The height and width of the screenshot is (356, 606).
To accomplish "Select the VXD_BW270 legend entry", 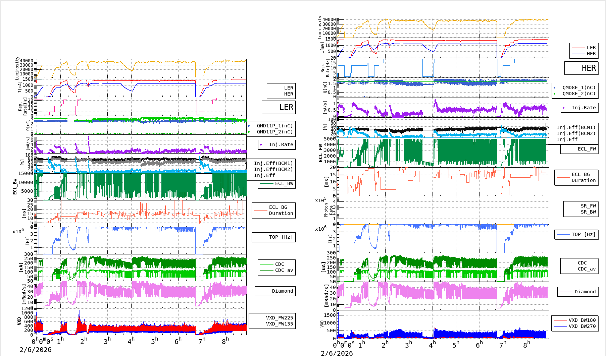I will pos(582,326).
